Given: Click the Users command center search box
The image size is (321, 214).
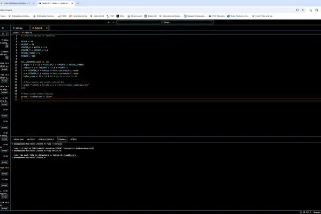Looking at the screenshot, I should tap(165, 22).
